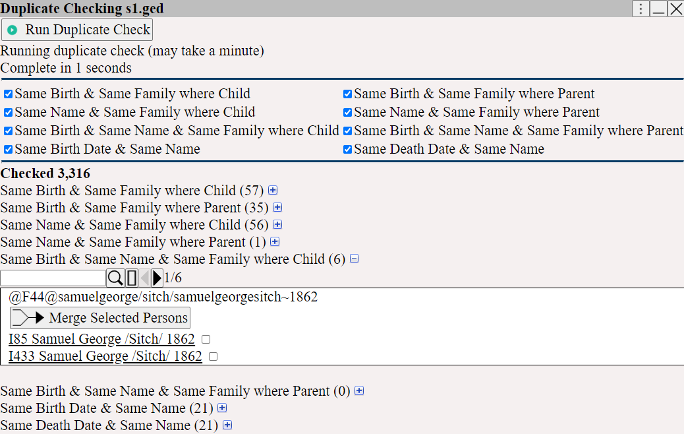Close the Duplicate Checking window
The image size is (684, 434).
[675, 9]
